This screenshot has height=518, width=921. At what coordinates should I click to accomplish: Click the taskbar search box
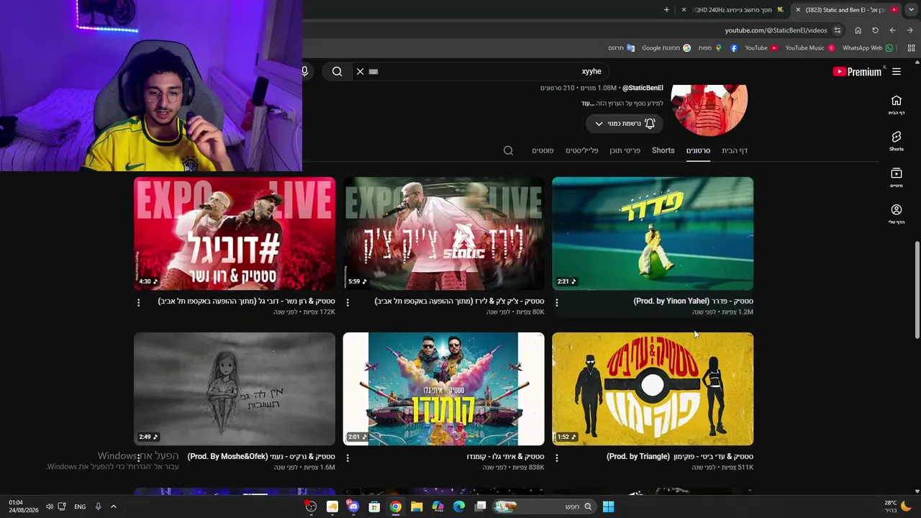pyautogui.click(x=545, y=506)
